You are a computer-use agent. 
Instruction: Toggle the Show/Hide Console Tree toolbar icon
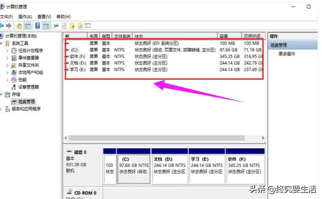tap(28, 26)
